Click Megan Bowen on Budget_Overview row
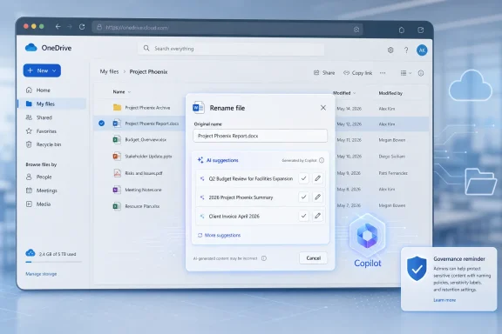 tap(392, 140)
